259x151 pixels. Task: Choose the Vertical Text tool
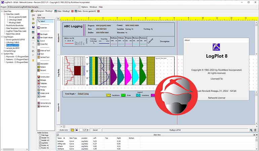pyautogui.click(x=43, y=57)
